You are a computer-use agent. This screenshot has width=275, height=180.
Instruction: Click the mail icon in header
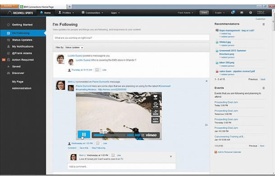pos(242,13)
